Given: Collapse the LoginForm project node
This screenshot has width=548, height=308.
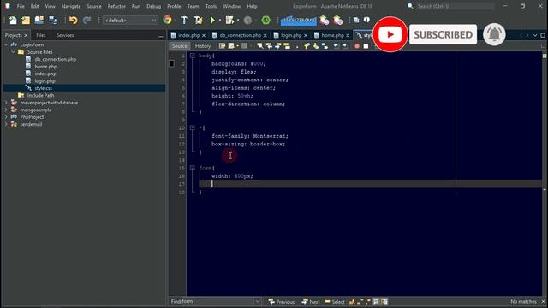Looking at the screenshot, I should [x=6, y=44].
